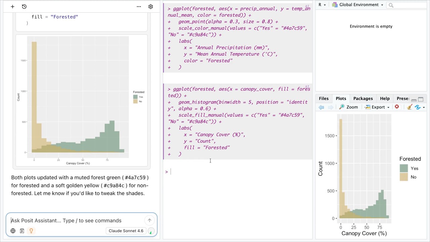Viewport: 430px width, 242px height.
Task: Click the globe icon below the chat input
Action: click(13, 231)
